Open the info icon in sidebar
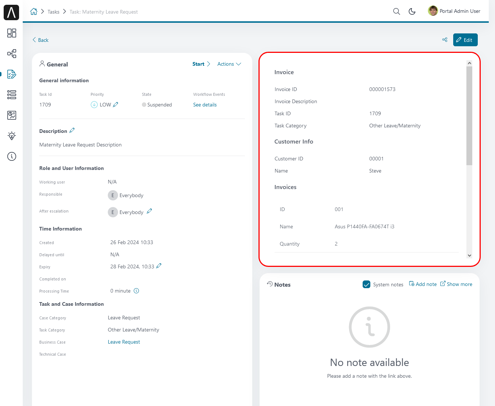The height and width of the screenshot is (406, 495). (x=12, y=156)
